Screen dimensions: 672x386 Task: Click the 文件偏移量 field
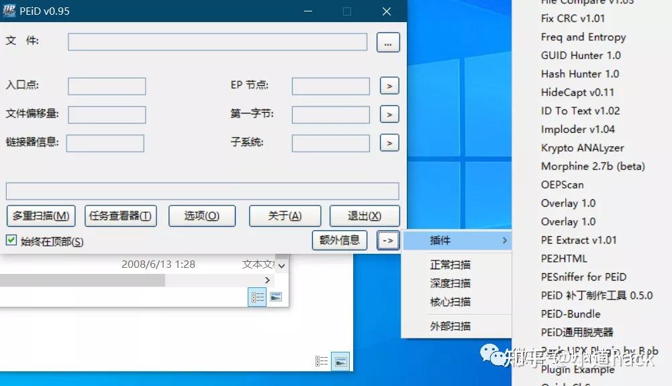[107, 115]
